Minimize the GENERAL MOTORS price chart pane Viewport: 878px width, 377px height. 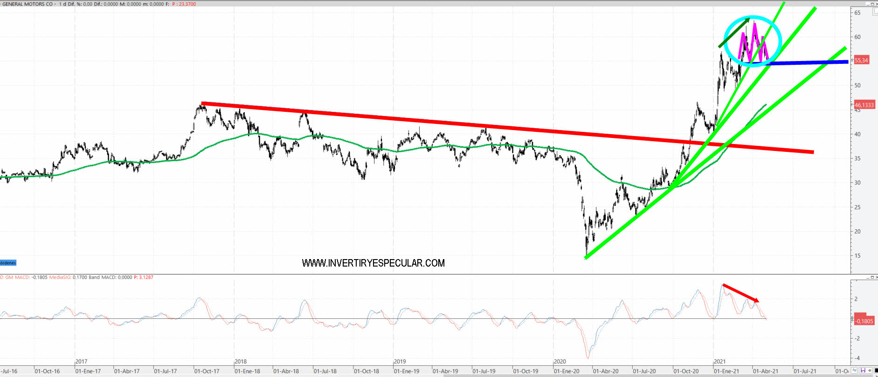(x=868, y=4)
